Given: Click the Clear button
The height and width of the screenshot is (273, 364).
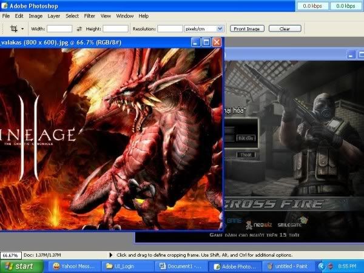Looking at the screenshot, I should [x=285, y=29].
